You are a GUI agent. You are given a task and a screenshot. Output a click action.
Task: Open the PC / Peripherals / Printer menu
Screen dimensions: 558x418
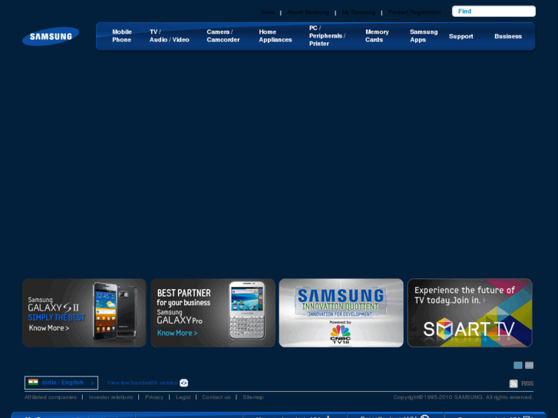tap(327, 36)
